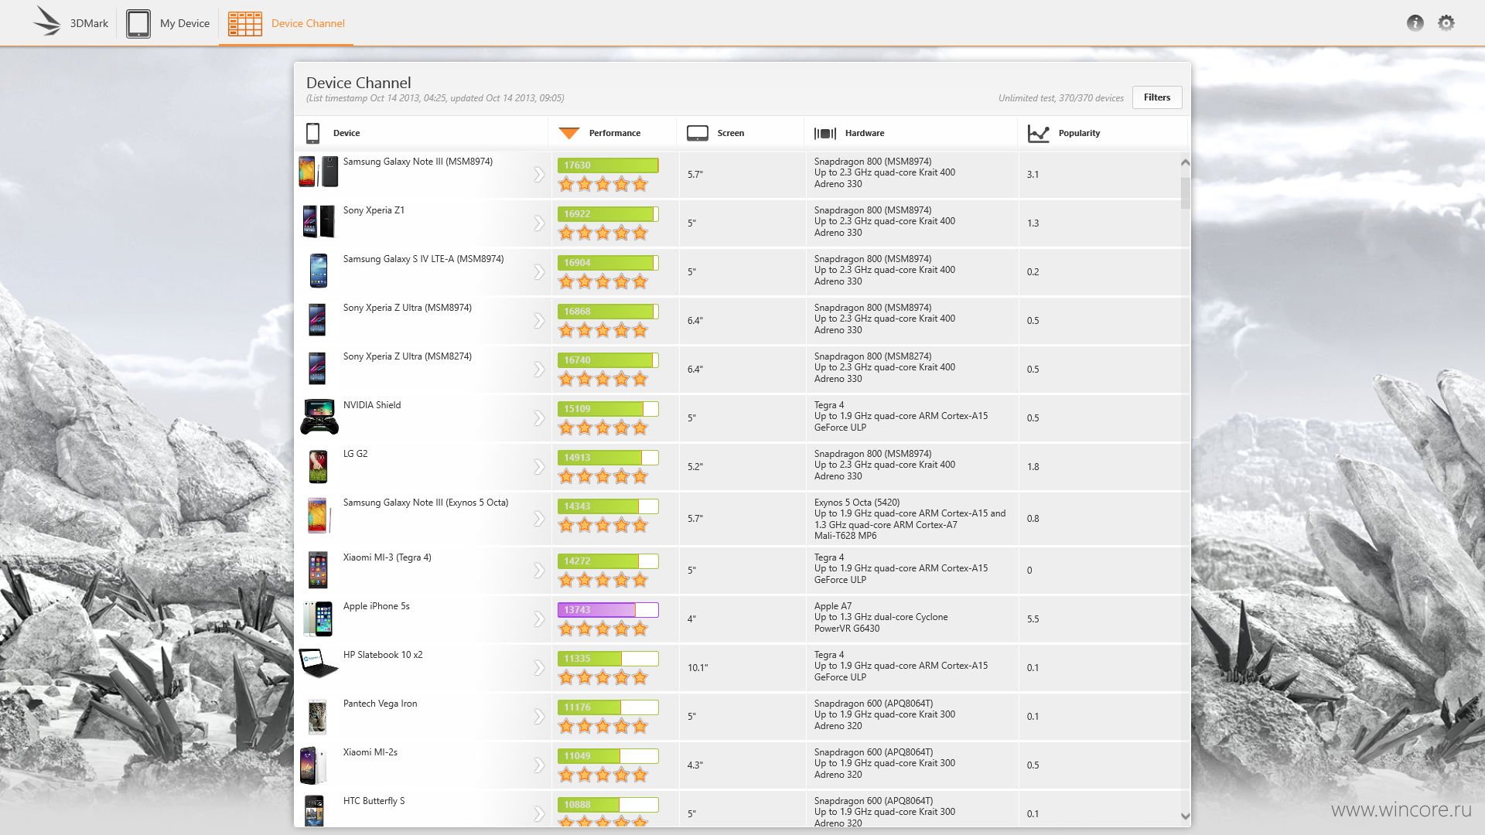Click the 17630 performance score bar

(x=608, y=165)
